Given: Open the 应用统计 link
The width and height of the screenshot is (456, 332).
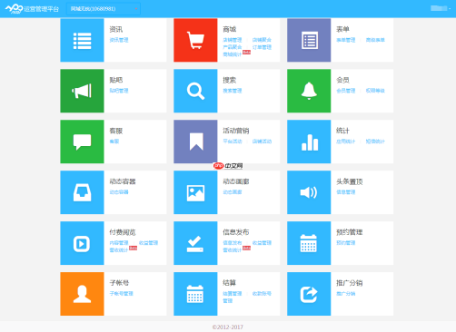Looking at the screenshot, I should pyautogui.click(x=346, y=142).
